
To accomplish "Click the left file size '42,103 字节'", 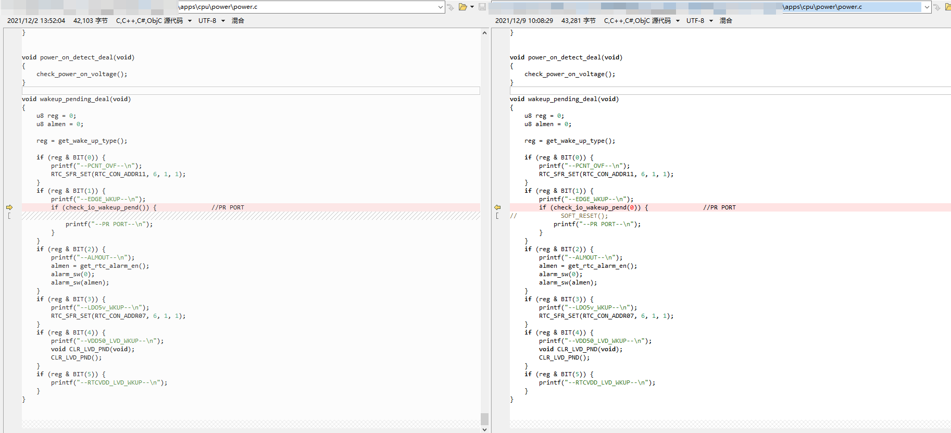I will [91, 21].
